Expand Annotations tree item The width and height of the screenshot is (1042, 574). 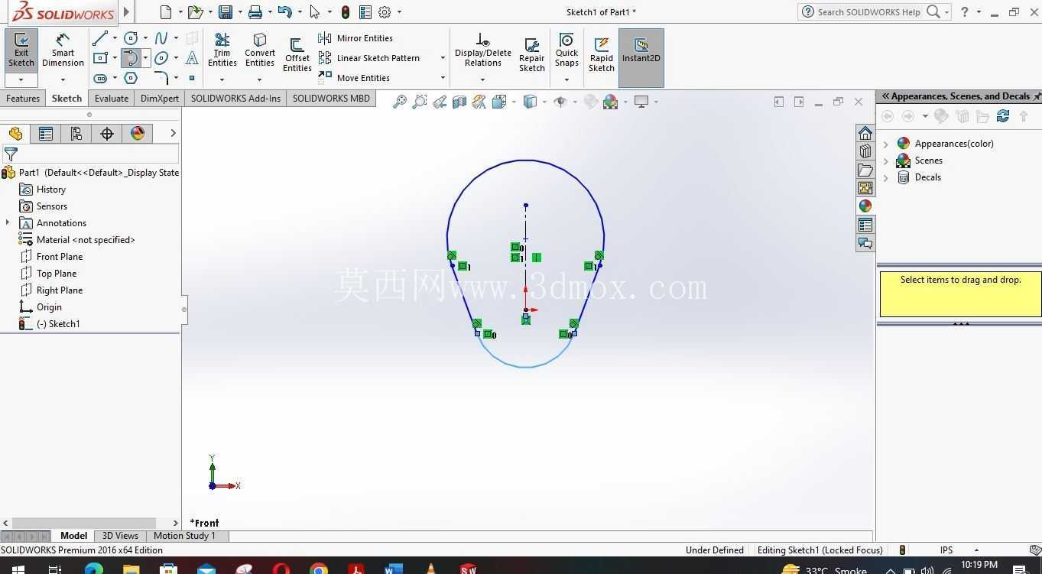click(8, 223)
